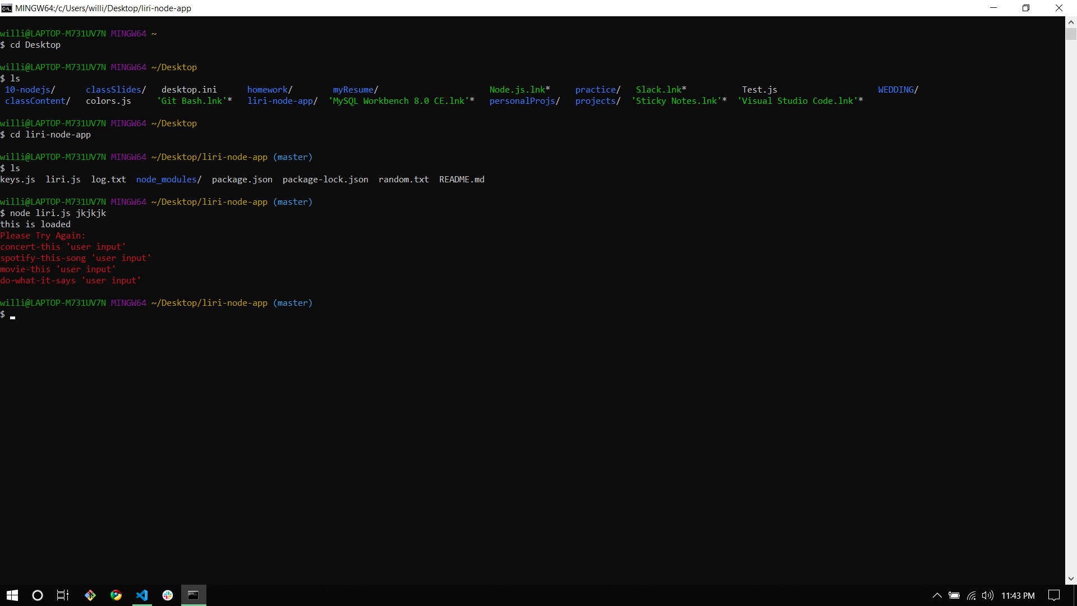Launch Google Chrome from the taskbar
This screenshot has height=606, width=1077.
click(x=116, y=595)
